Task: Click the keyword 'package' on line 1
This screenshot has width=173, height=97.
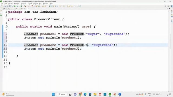Action: [x=15, y=12]
